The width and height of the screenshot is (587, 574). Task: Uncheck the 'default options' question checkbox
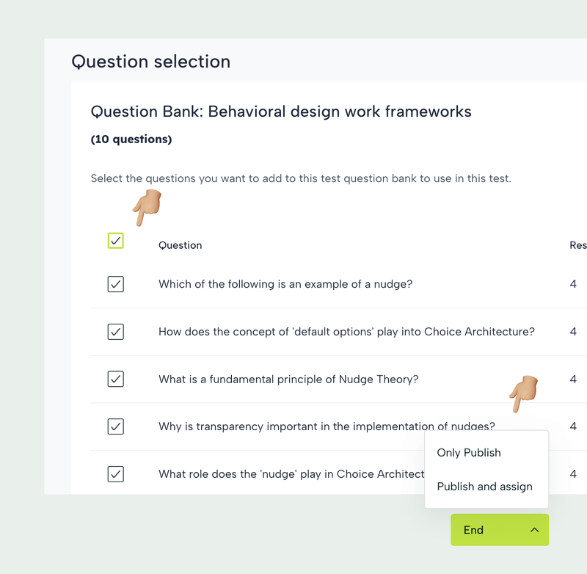tap(116, 332)
